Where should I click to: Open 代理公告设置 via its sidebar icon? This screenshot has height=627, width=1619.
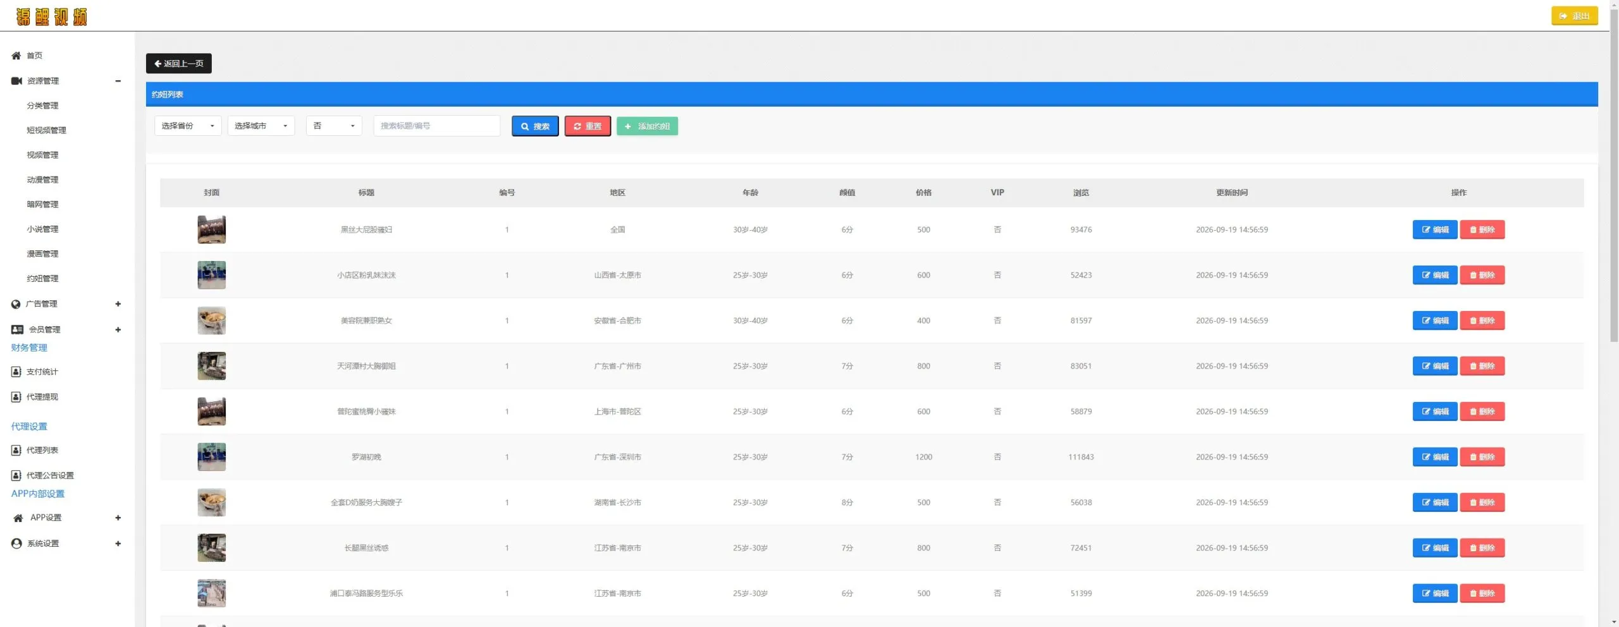(x=16, y=475)
